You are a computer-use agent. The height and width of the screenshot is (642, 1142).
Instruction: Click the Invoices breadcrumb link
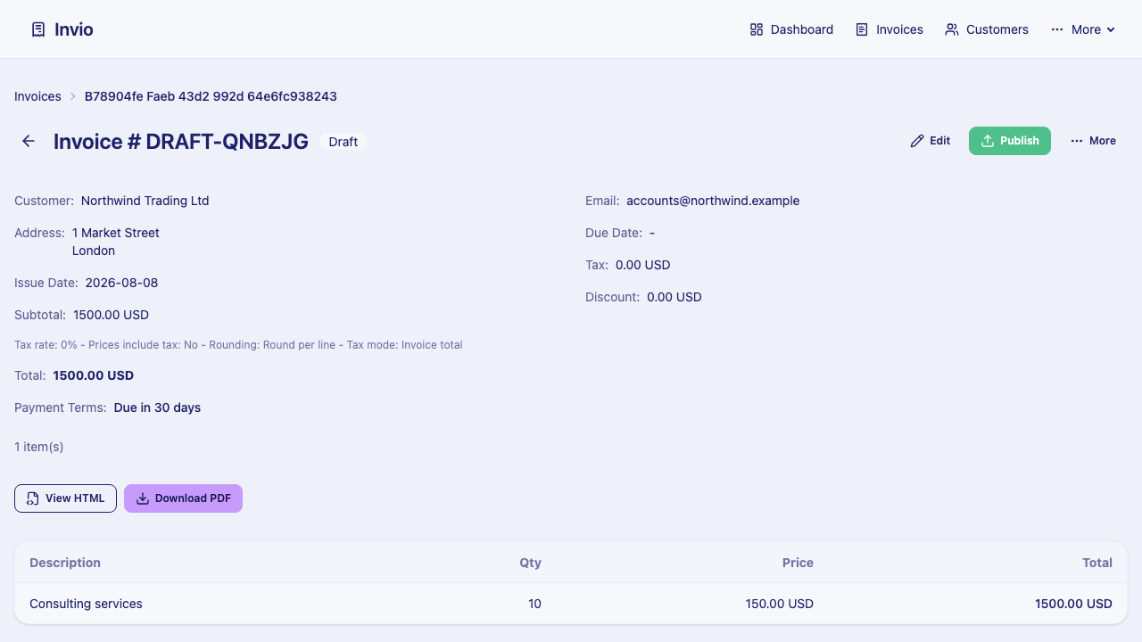pos(37,96)
